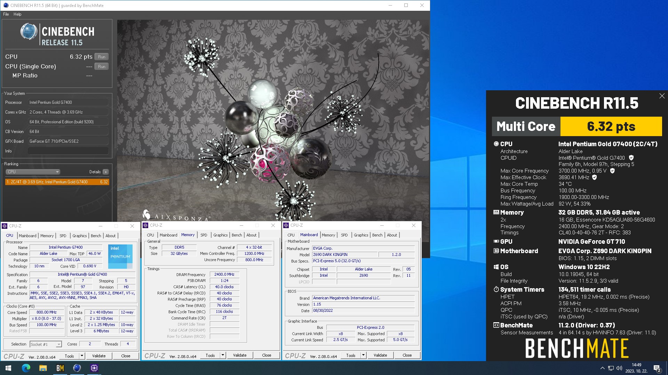Open About tab in Memory CPU-Z window
The width and height of the screenshot is (668, 375).
tap(252, 235)
